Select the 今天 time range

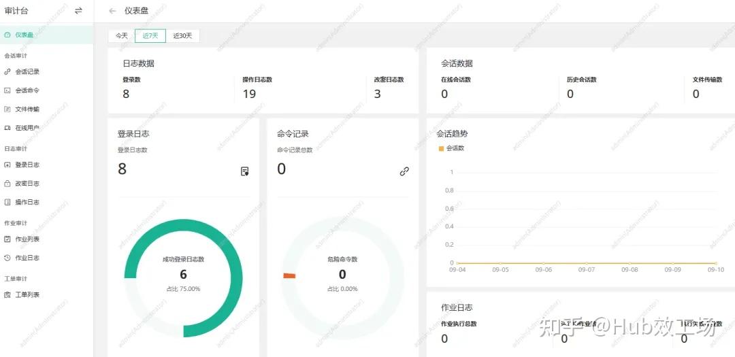(x=121, y=36)
